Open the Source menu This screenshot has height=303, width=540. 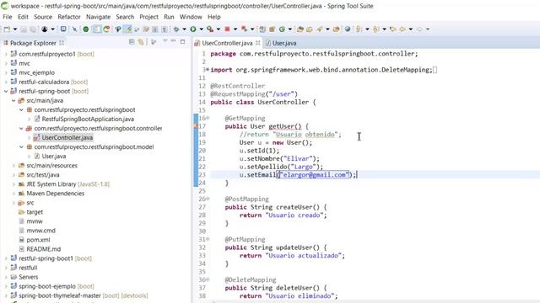(x=43, y=17)
